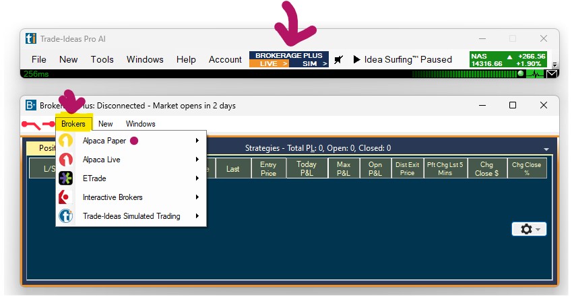This screenshot has height=299, width=572.
Task: Click the envelope message icon
Action: click(x=552, y=74)
